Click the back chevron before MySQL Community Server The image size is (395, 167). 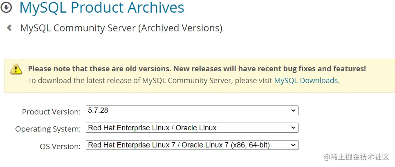click(9, 28)
